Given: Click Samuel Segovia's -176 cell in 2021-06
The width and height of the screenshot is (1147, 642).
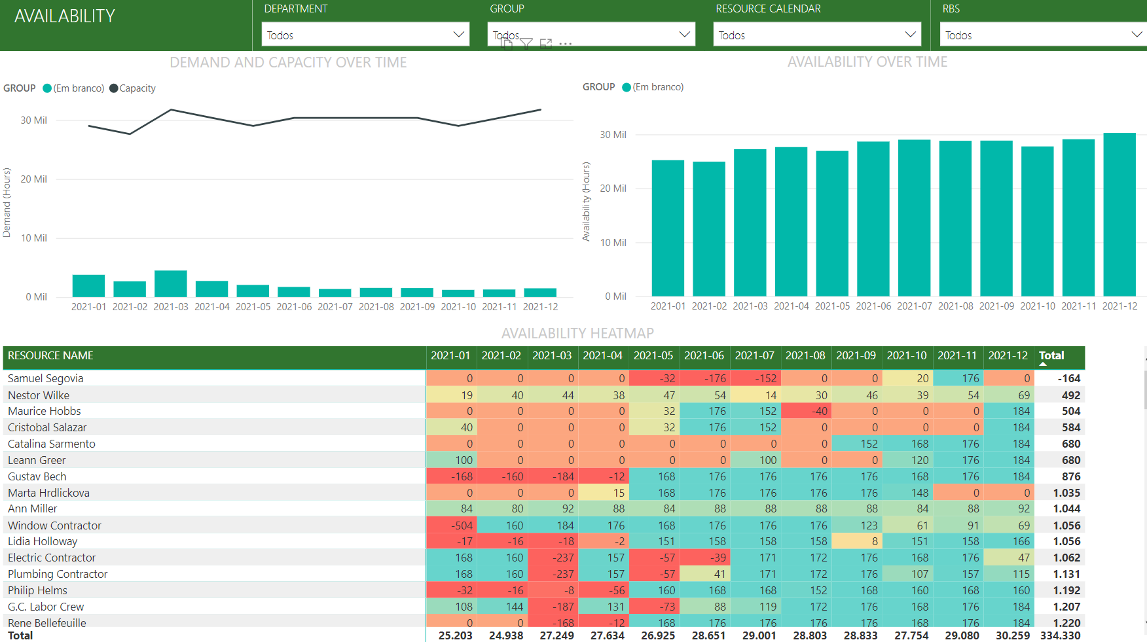Looking at the screenshot, I should point(705,378).
